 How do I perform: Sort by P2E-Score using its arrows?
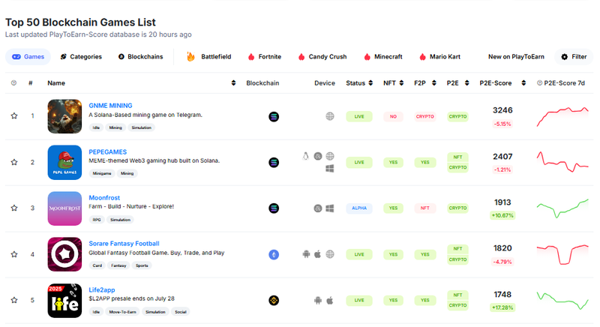pos(523,83)
